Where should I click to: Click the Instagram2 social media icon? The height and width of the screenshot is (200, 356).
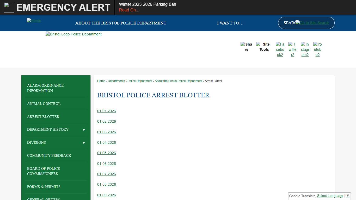[305, 49]
